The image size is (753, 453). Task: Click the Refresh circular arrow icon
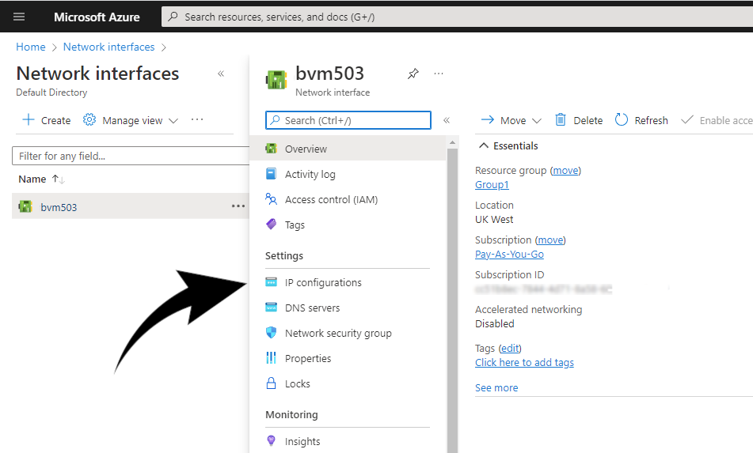[622, 119]
